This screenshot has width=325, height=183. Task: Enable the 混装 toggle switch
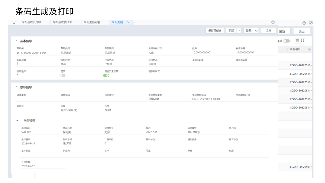pyautogui.click(x=62, y=75)
